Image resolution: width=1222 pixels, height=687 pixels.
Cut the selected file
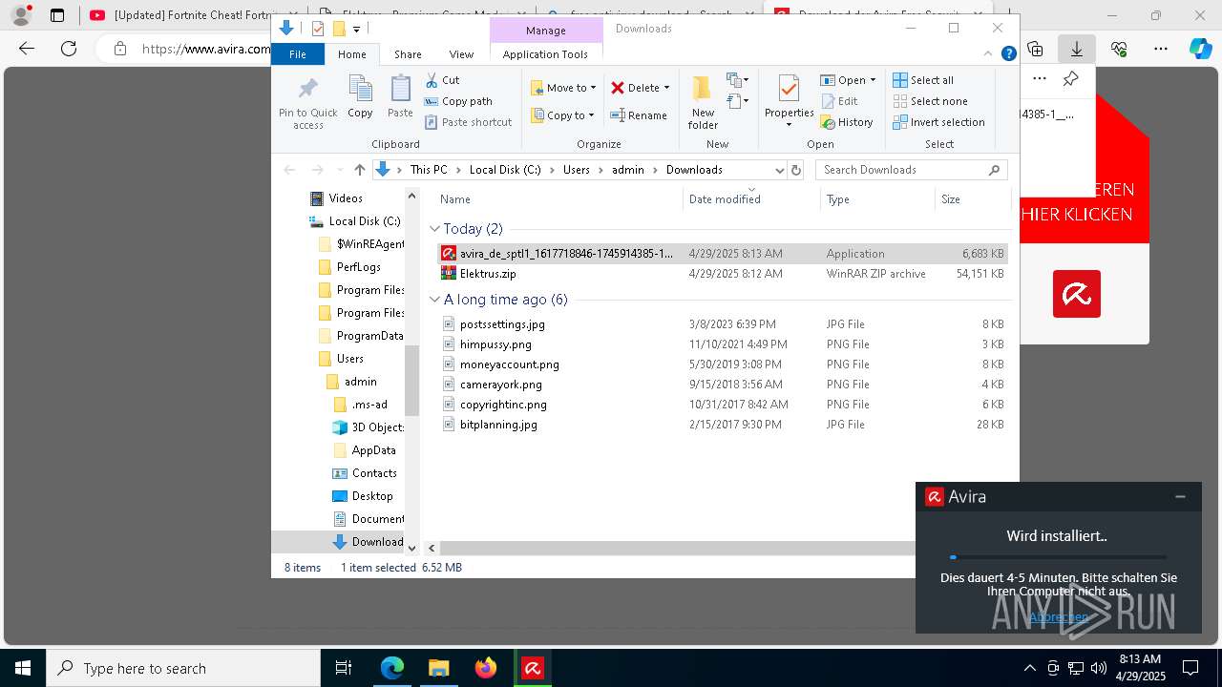coord(442,80)
